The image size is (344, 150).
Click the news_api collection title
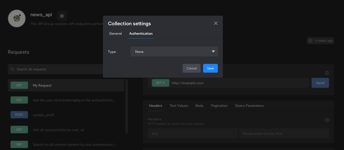[41, 14]
